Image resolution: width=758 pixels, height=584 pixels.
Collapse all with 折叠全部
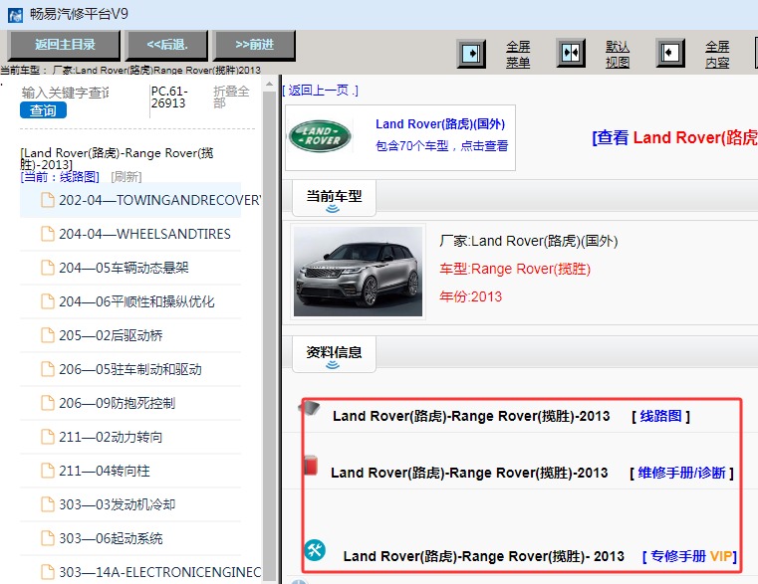[x=231, y=97]
